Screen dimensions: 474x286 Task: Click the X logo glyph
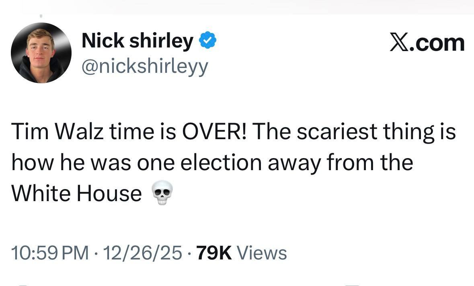point(400,43)
